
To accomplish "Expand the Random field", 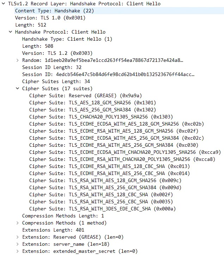I will tap(17, 60).
